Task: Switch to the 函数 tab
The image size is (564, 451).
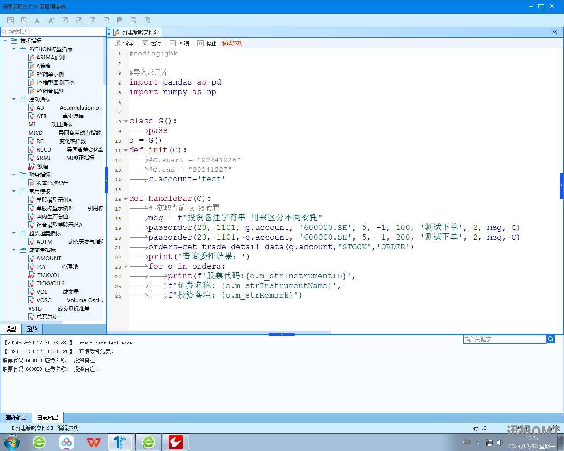Action: [32, 329]
